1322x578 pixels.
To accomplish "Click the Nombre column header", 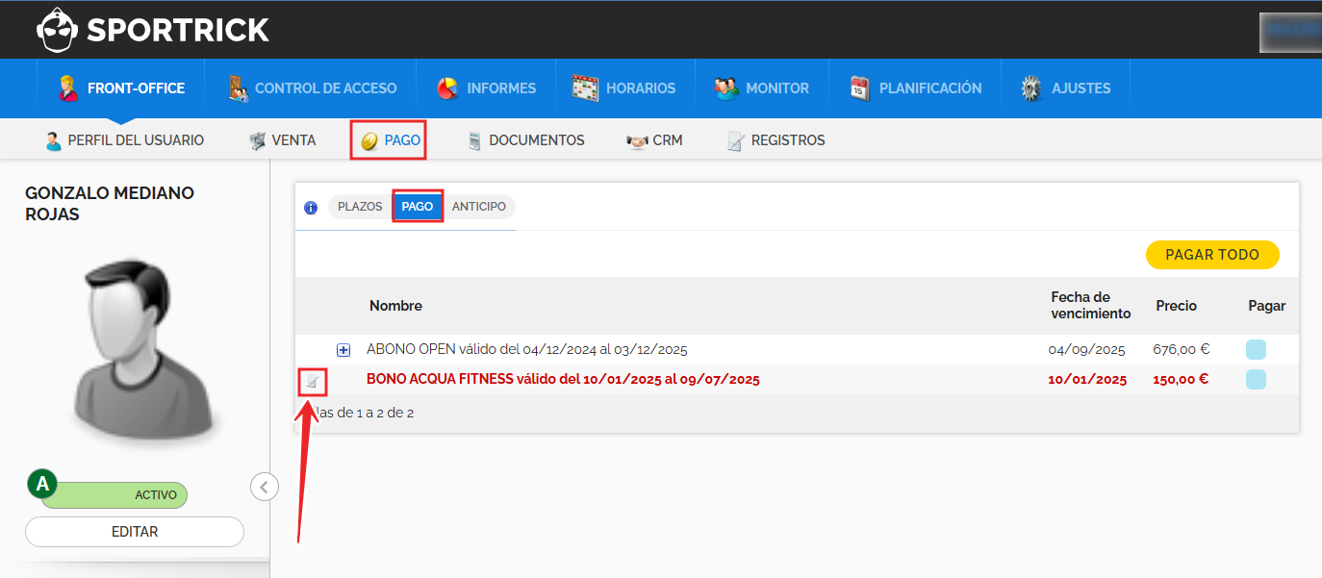I will click(x=395, y=306).
